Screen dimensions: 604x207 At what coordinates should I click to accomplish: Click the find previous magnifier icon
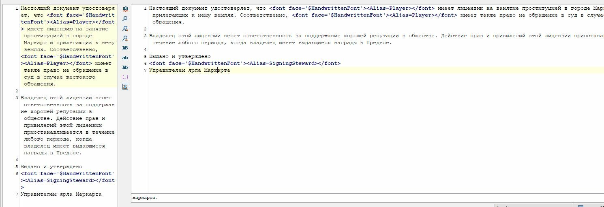point(125,38)
